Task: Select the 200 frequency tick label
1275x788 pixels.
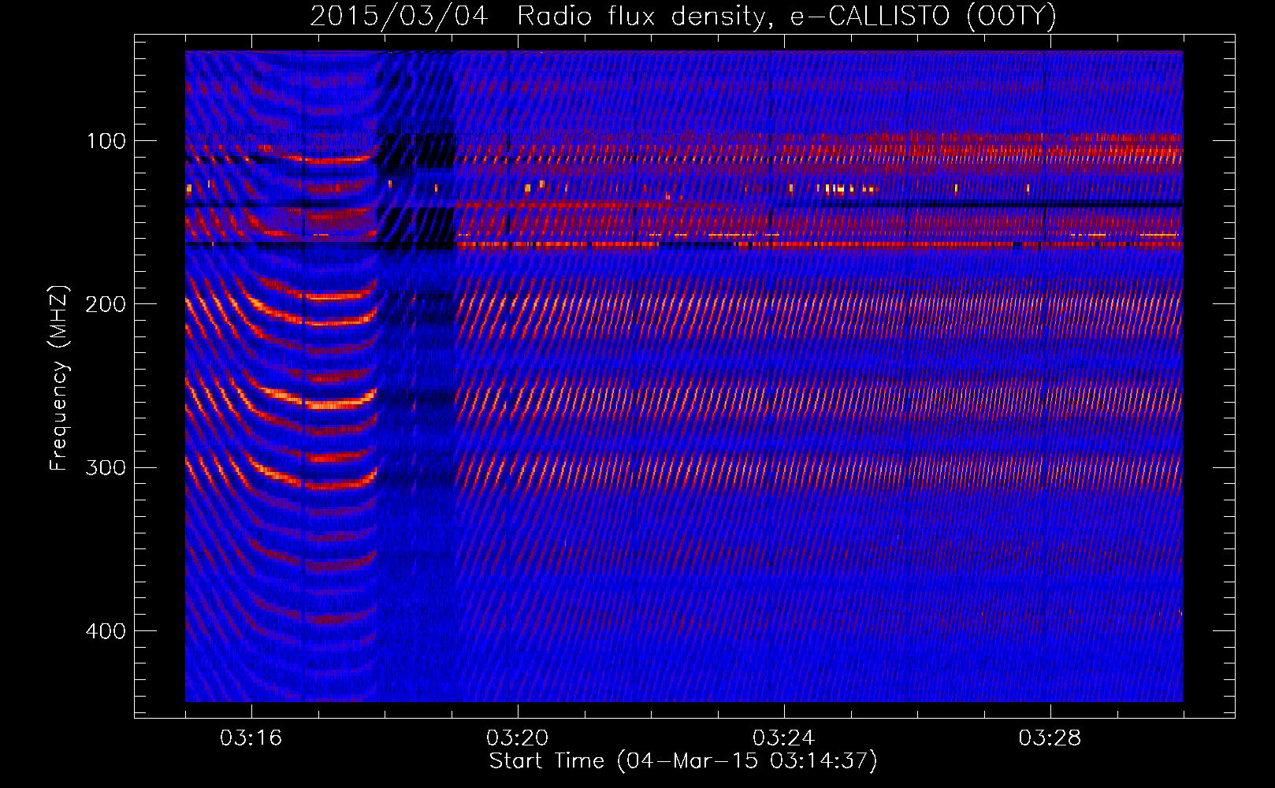Action: 106,304
